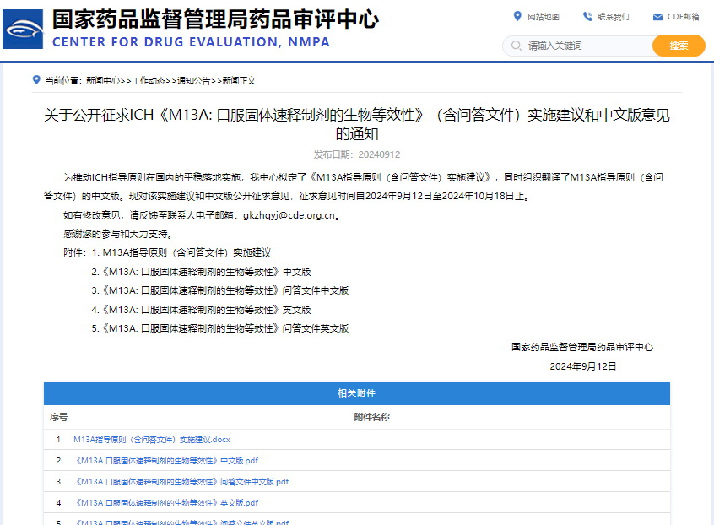714x525 pixels.
Task: Open the 英文版 PDF attachment in row 4
Action: [x=167, y=502]
